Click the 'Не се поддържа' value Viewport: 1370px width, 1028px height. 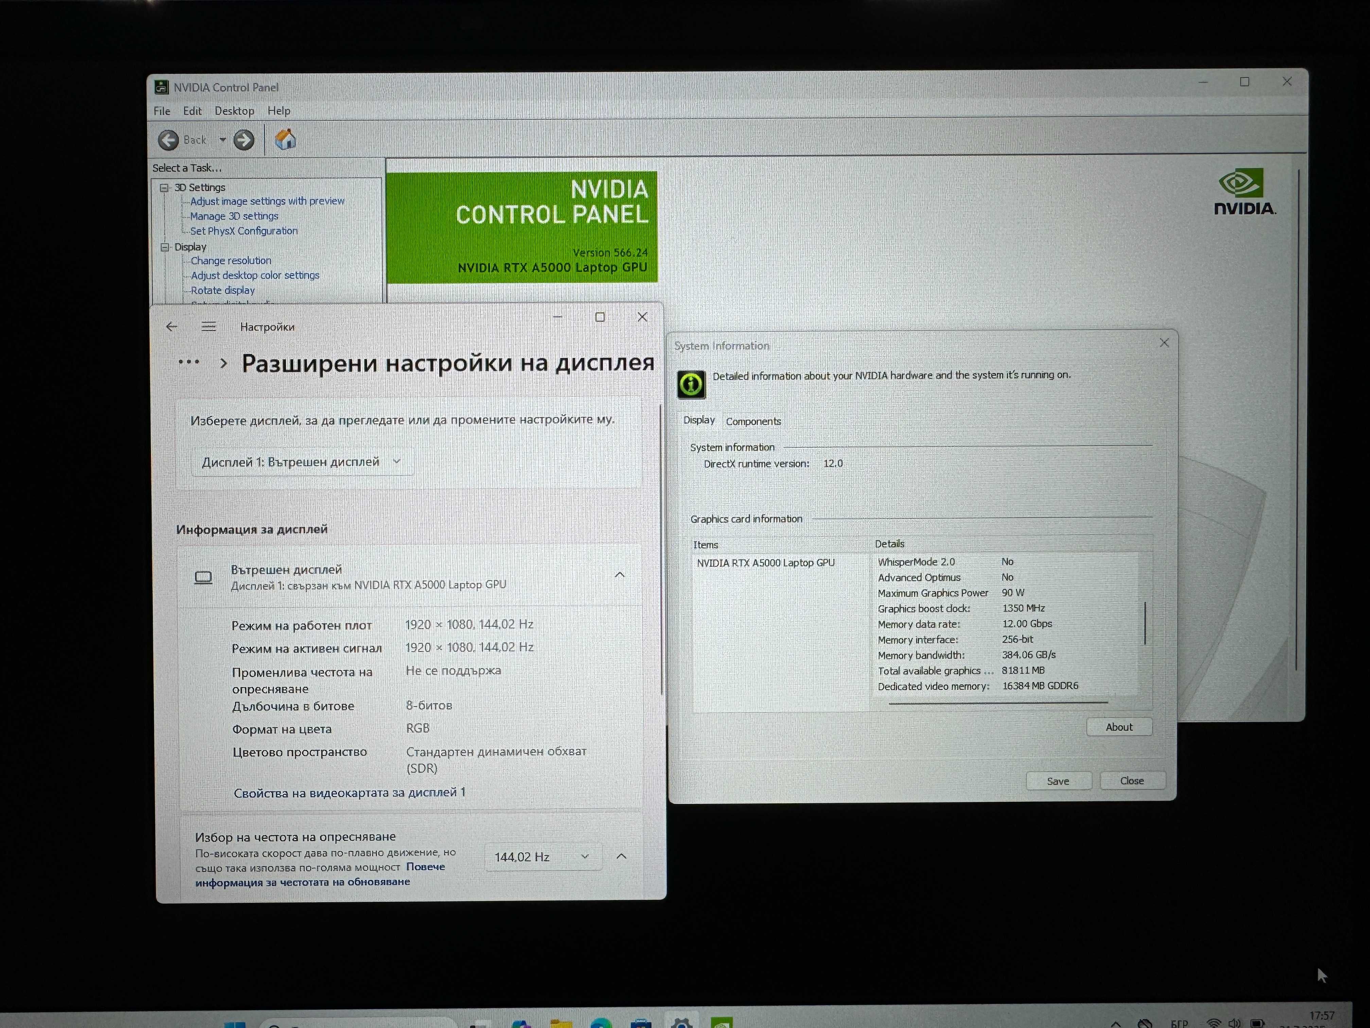pyautogui.click(x=453, y=671)
